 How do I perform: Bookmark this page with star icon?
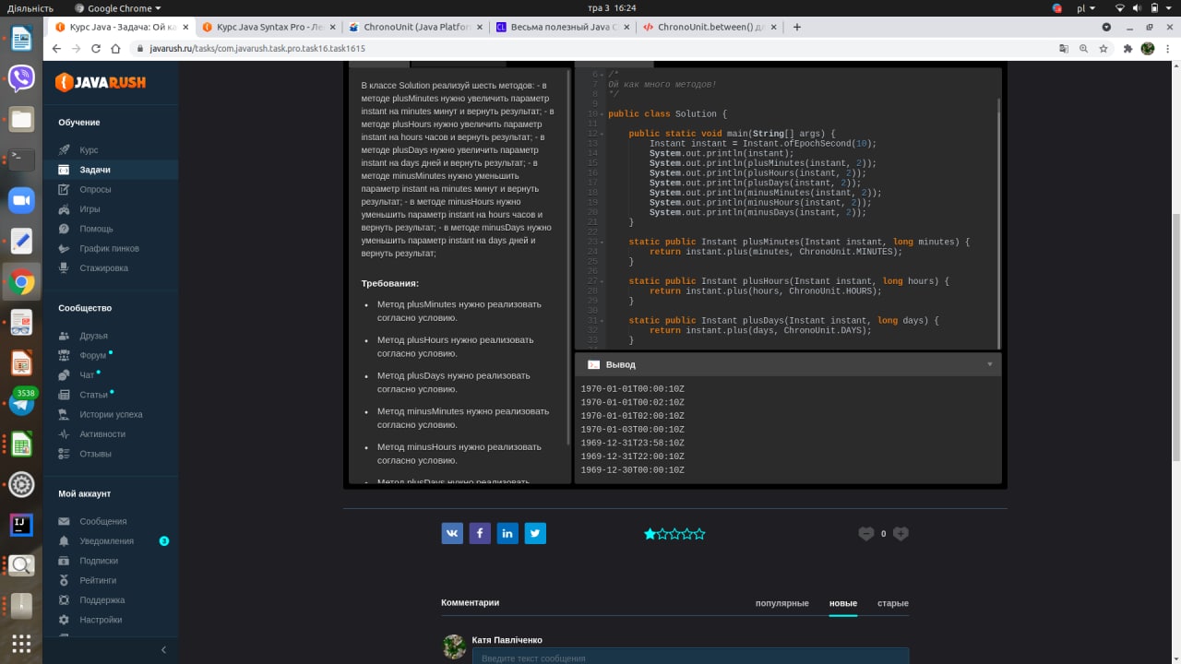[1103, 48]
